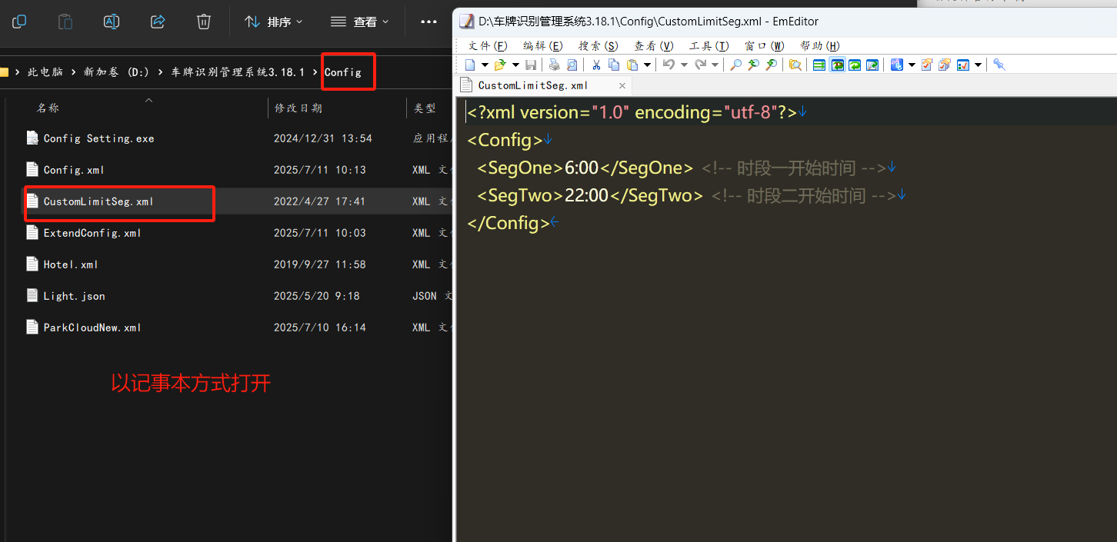Expand the 排序 sort dropdown
The width and height of the screenshot is (1117, 542).
tap(274, 22)
